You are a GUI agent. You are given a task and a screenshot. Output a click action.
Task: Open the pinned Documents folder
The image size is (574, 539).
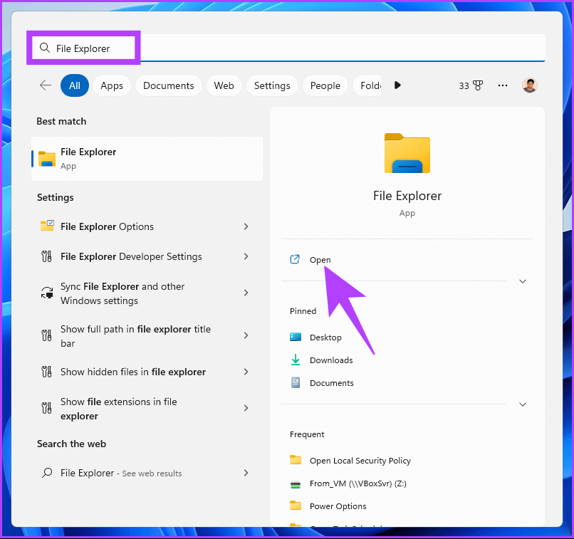[x=331, y=383]
